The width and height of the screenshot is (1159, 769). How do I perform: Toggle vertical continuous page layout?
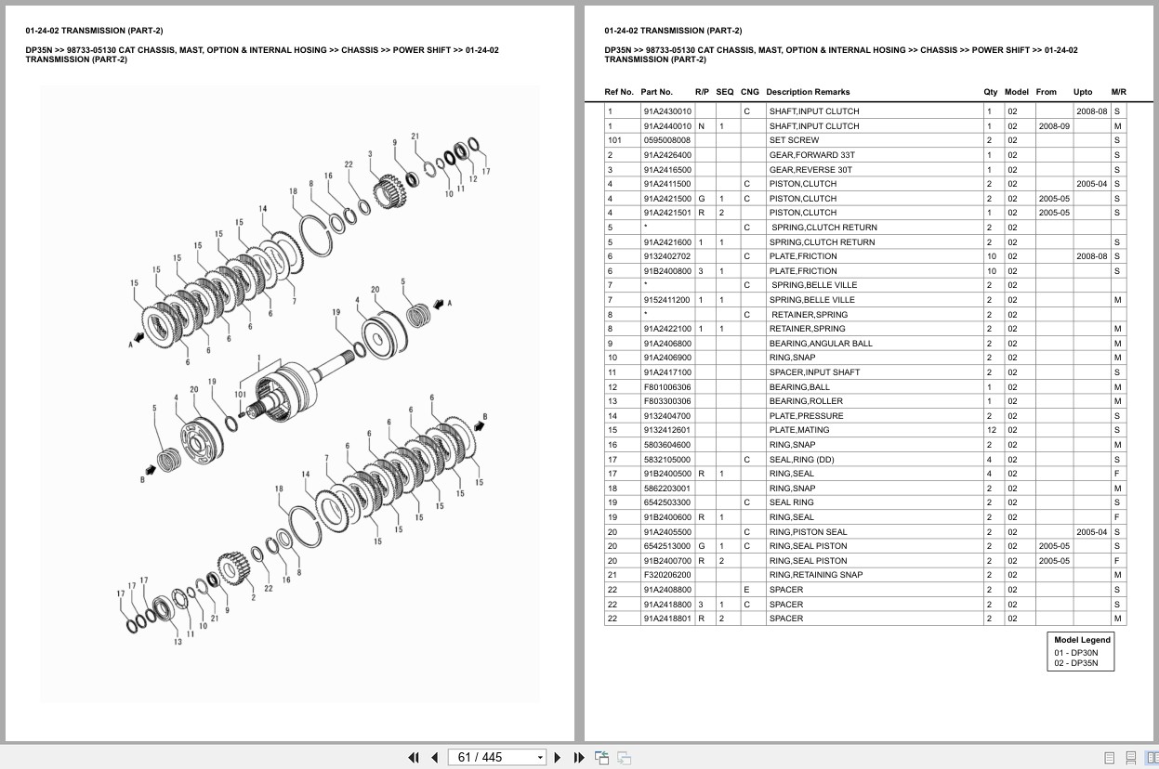1131,757
